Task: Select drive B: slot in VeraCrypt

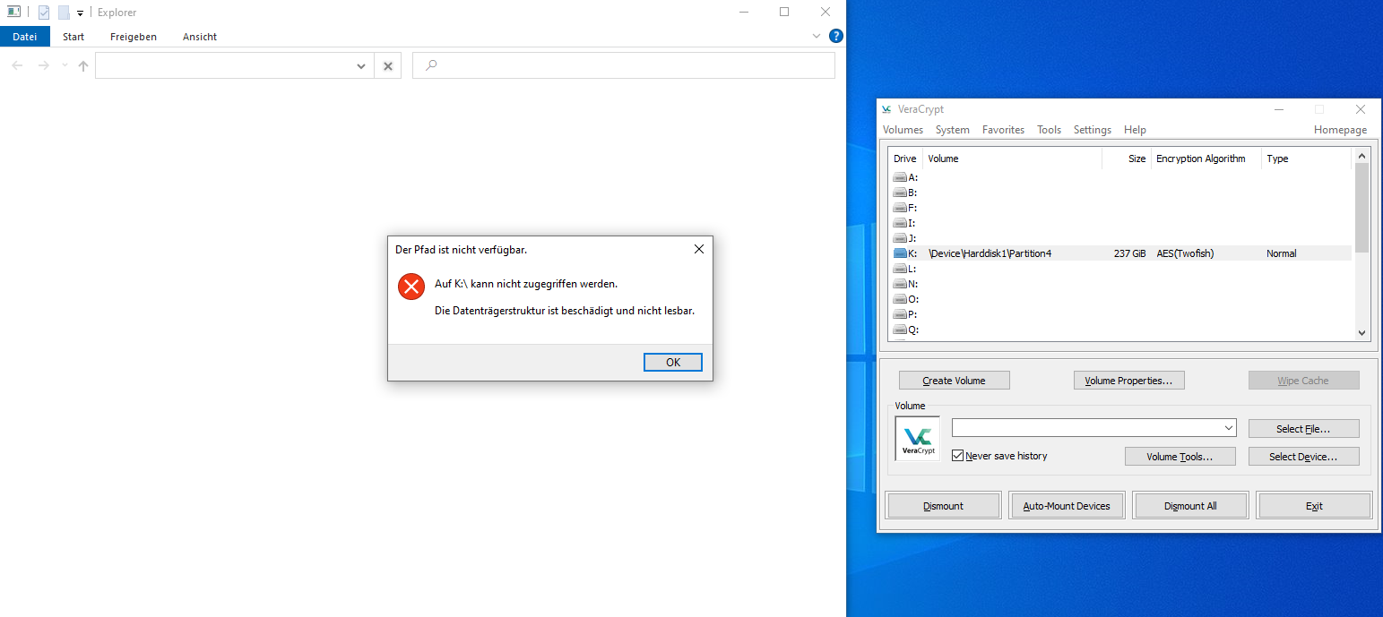Action: (905, 193)
